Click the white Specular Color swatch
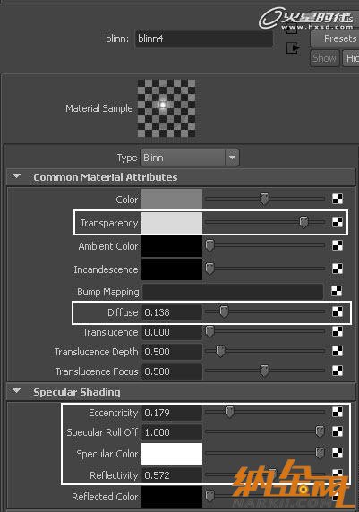 click(x=172, y=454)
